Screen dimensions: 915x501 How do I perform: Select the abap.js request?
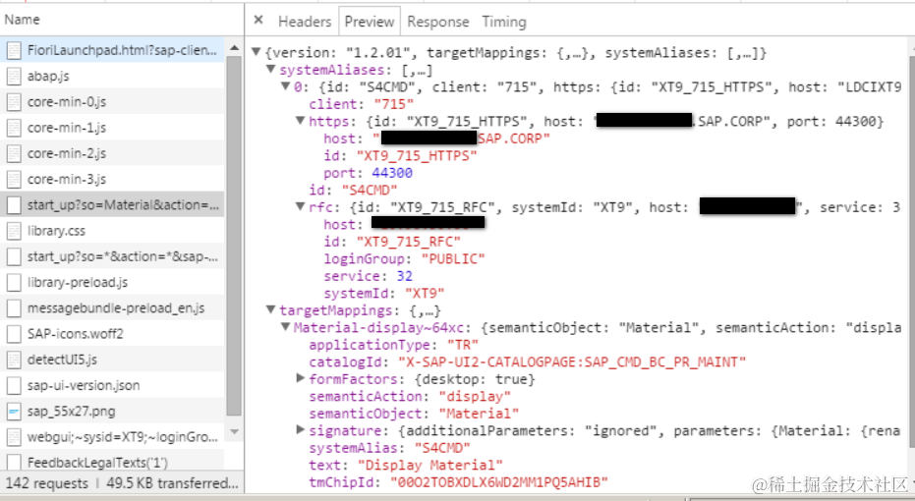tap(112, 76)
